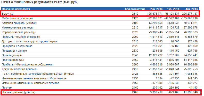Click the 'Выручка' row label

(7, 14)
